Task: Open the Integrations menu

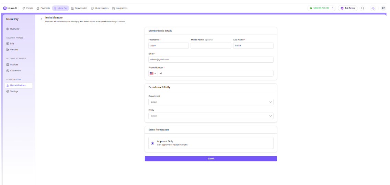Action: click(x=119, y=8)
